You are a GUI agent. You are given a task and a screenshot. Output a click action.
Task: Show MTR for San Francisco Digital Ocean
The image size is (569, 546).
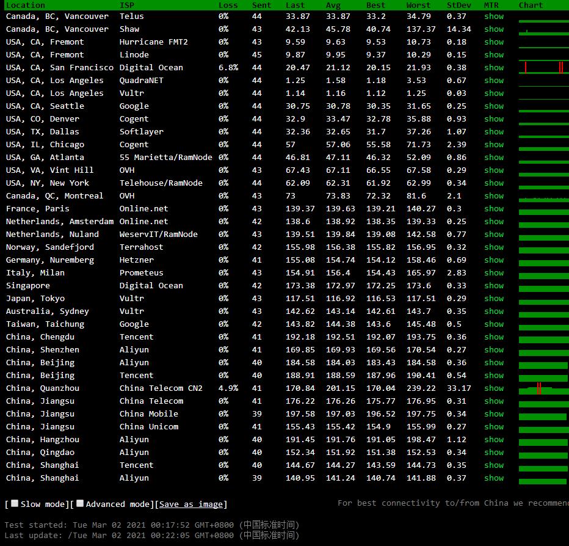[493, 68]
